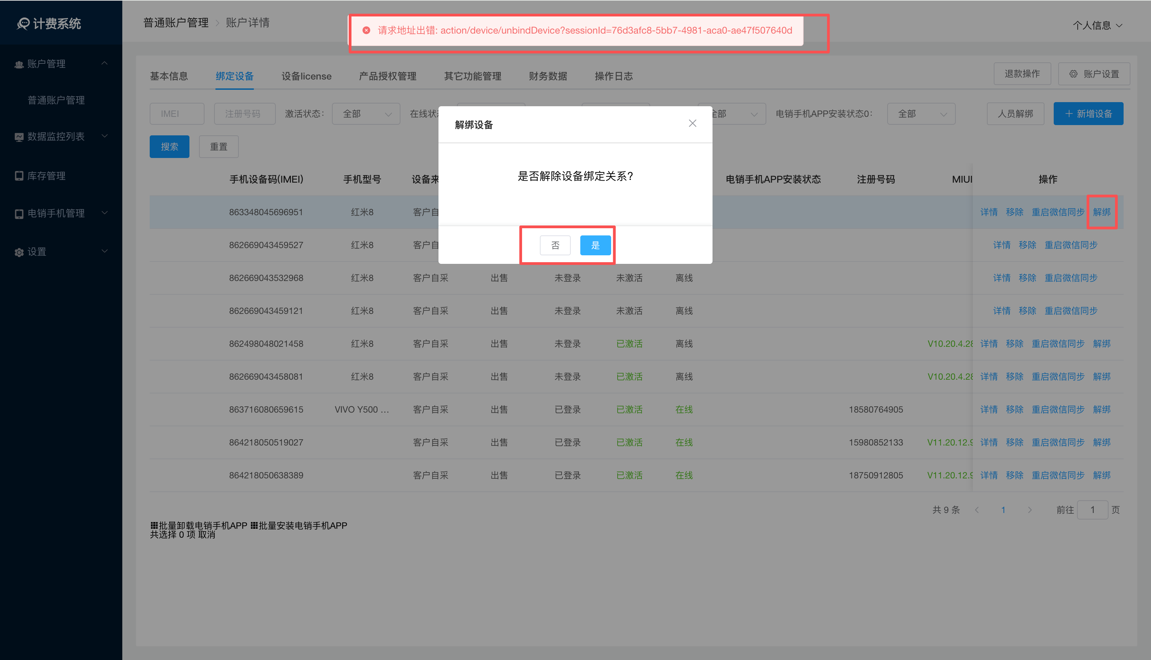Viewport: 1151px width, 660px height.
Task: Open the 电销手机APP安装状态 dropdown
Action: click(x=921, y=114)
